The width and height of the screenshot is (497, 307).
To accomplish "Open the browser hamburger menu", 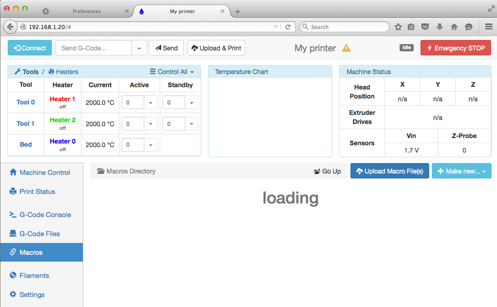I will click(488, 27).
